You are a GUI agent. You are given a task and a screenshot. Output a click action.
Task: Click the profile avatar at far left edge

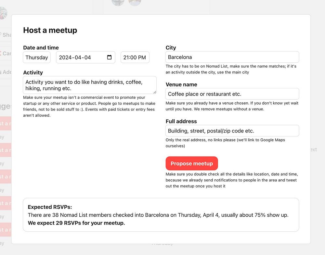(3, 13)
